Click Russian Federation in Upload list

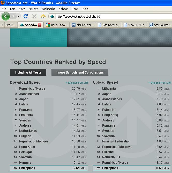116,141
